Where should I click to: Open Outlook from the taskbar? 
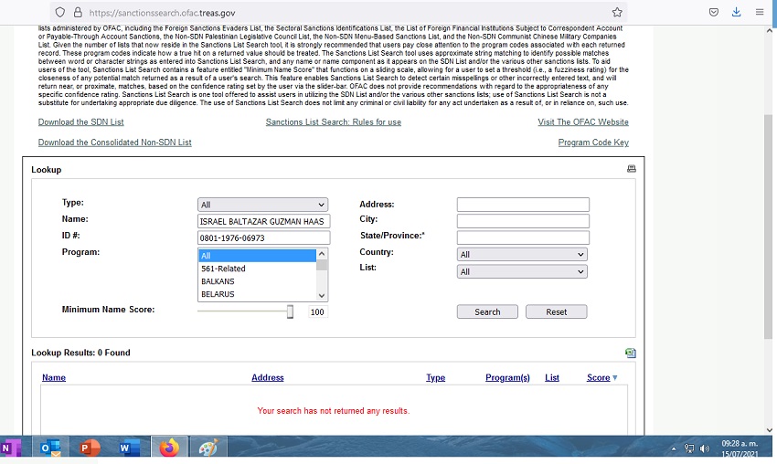(48, 448)
